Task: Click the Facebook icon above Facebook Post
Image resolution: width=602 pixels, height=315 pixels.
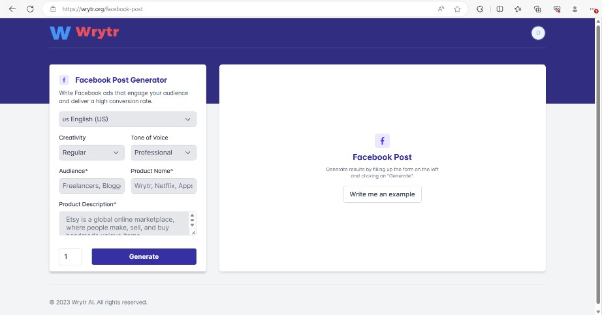Action: pos(382,141)
